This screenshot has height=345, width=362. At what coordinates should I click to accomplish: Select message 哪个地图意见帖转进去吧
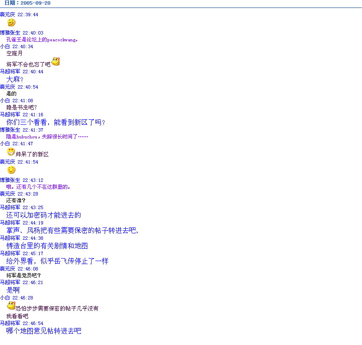(43, 331)
